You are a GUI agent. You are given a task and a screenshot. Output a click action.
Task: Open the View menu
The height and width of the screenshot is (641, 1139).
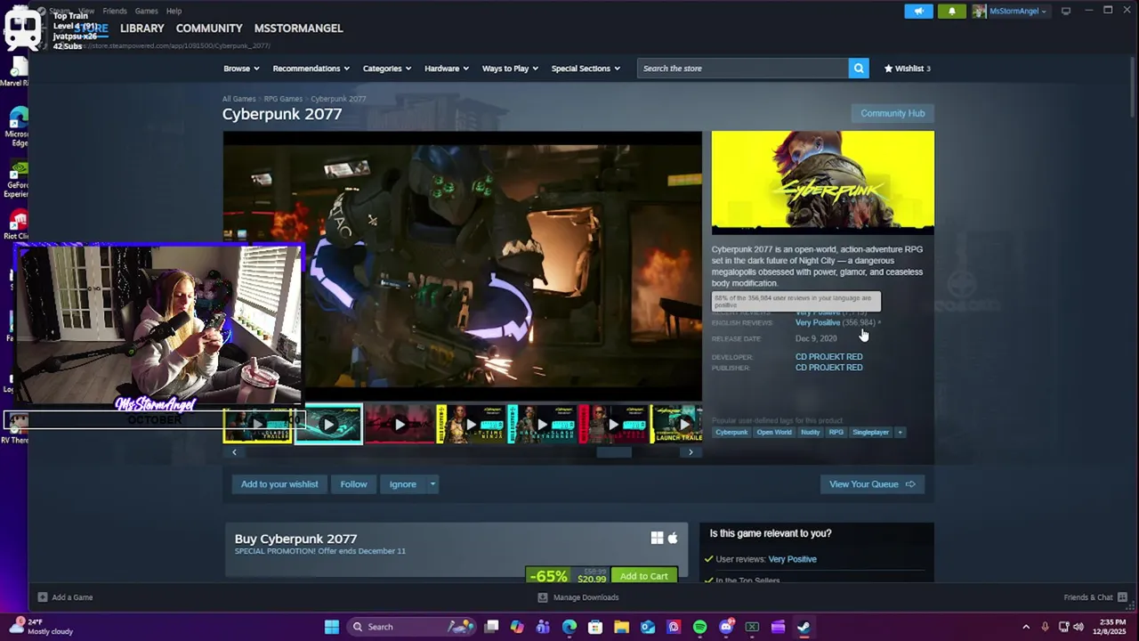[86, 11]
